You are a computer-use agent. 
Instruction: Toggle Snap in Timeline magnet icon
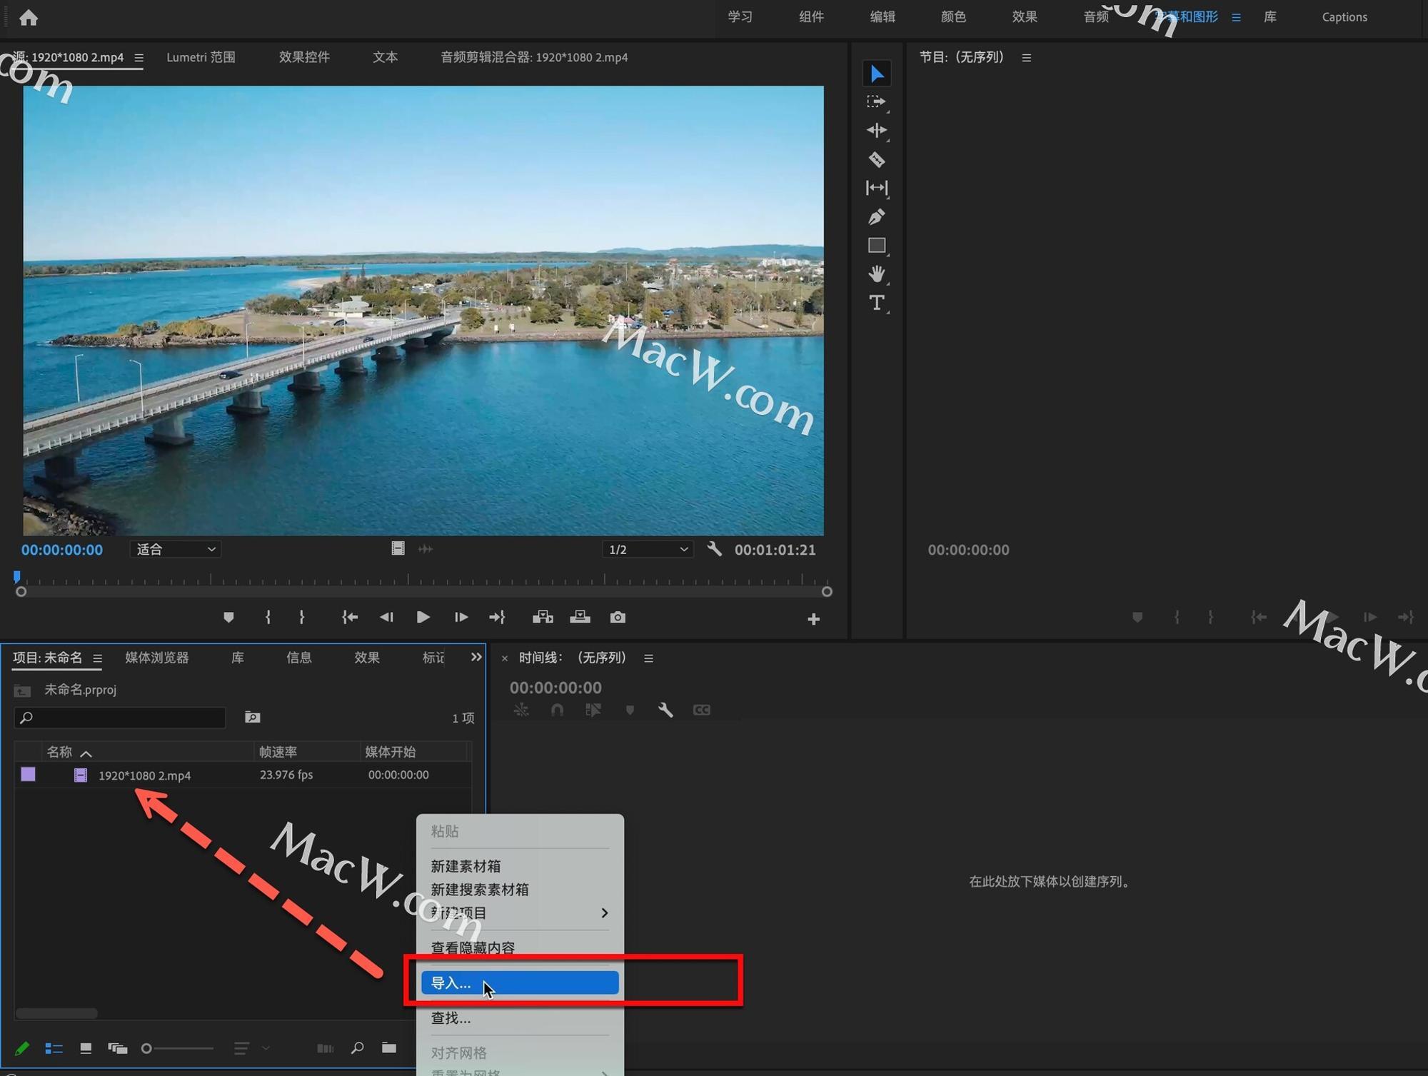(557, 710)
